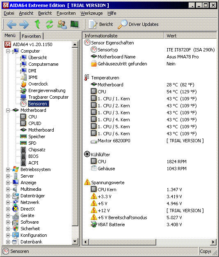The height and width of the screenshot is (257, 219).
Task: Click the horizontal scrollbar right arrow
Action: pyautogui.click(x=213, y=242)
